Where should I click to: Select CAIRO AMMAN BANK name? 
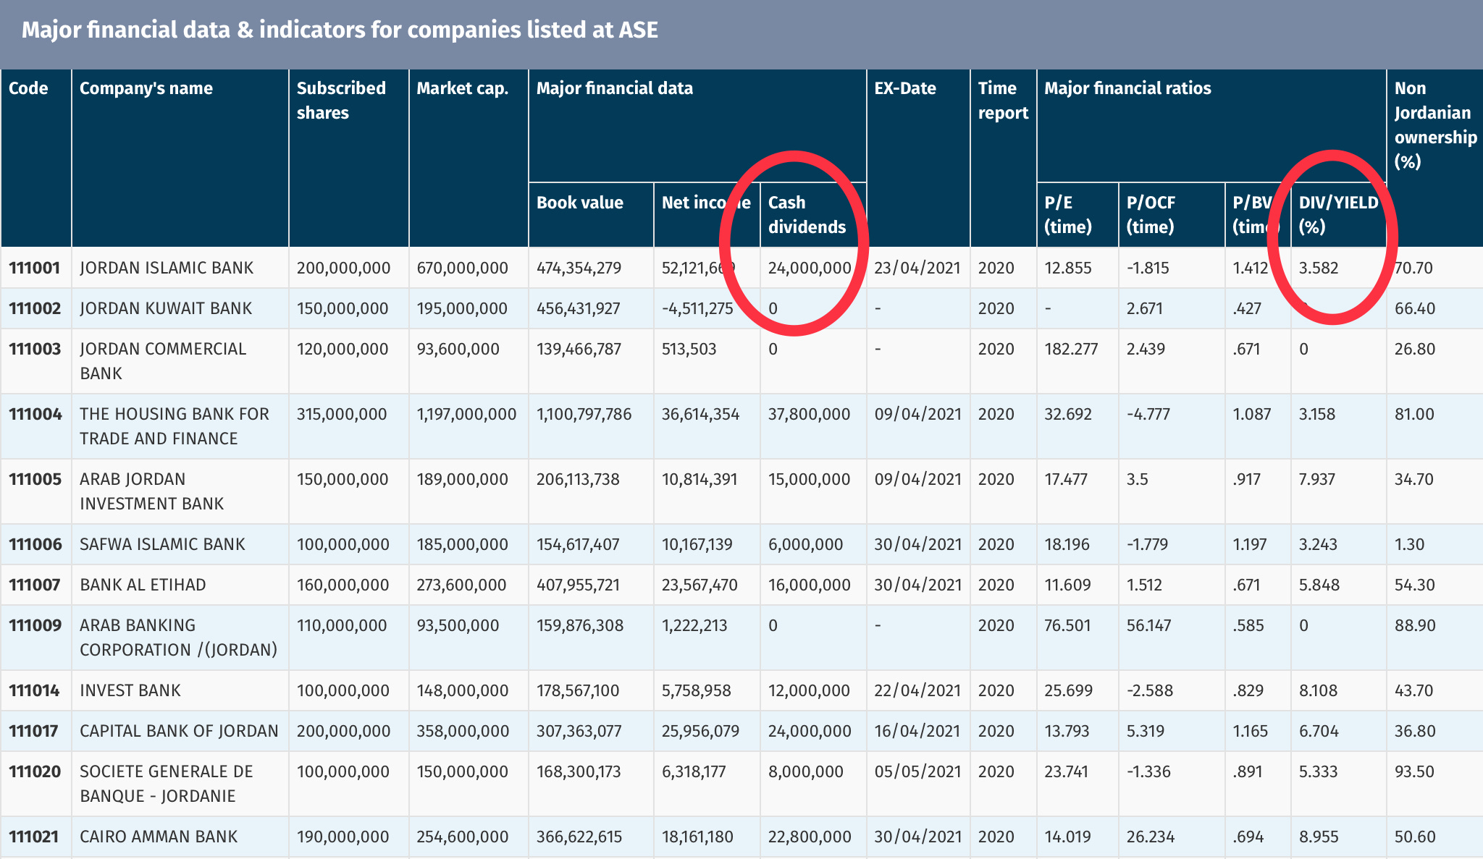tap(159, 837)
